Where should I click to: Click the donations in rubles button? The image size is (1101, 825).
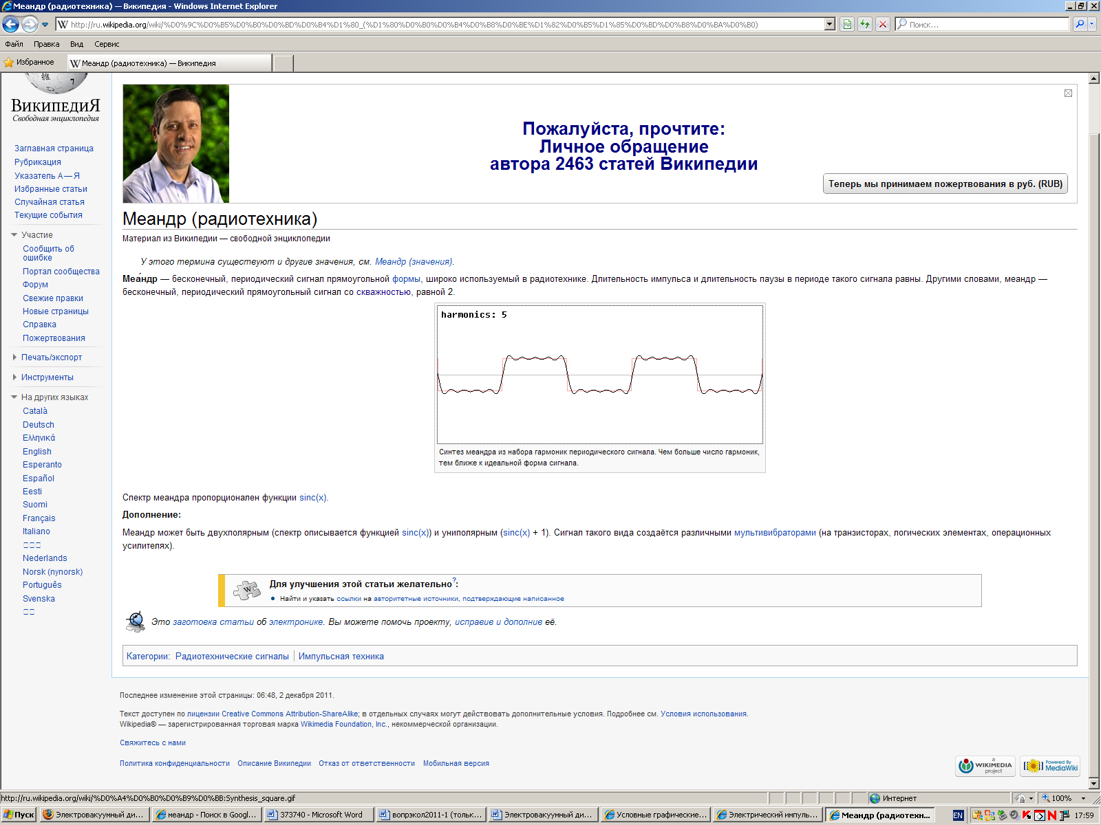pos(945,184)
